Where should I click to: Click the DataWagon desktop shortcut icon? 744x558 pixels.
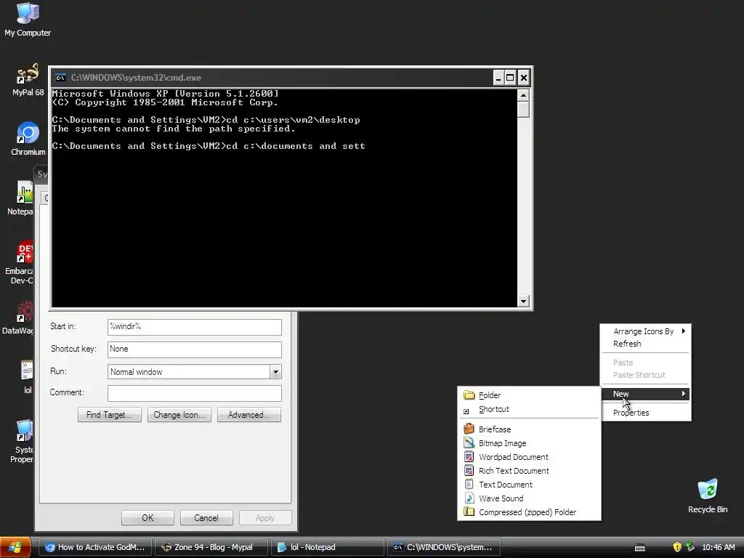(x=19, y=318)
